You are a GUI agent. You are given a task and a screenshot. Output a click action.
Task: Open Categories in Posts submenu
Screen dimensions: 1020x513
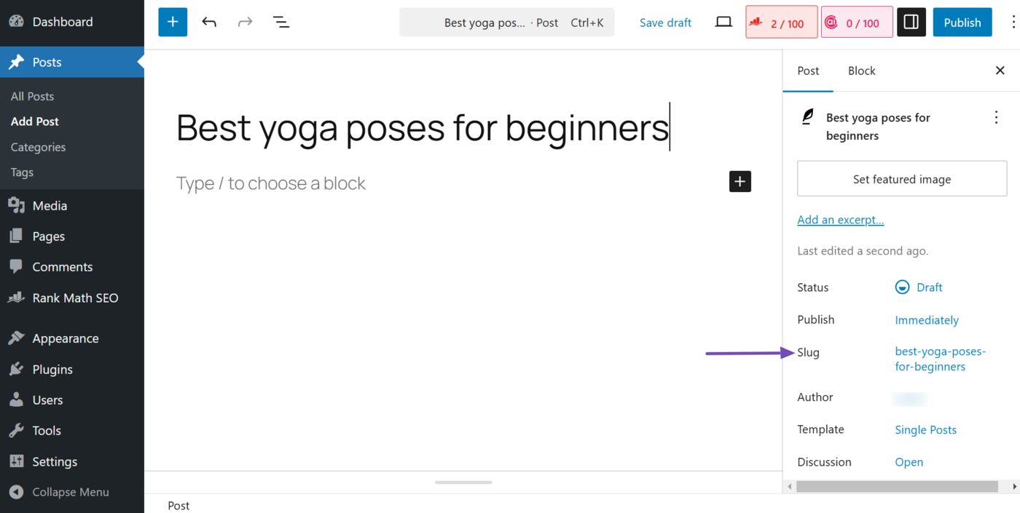pos(38,147)
